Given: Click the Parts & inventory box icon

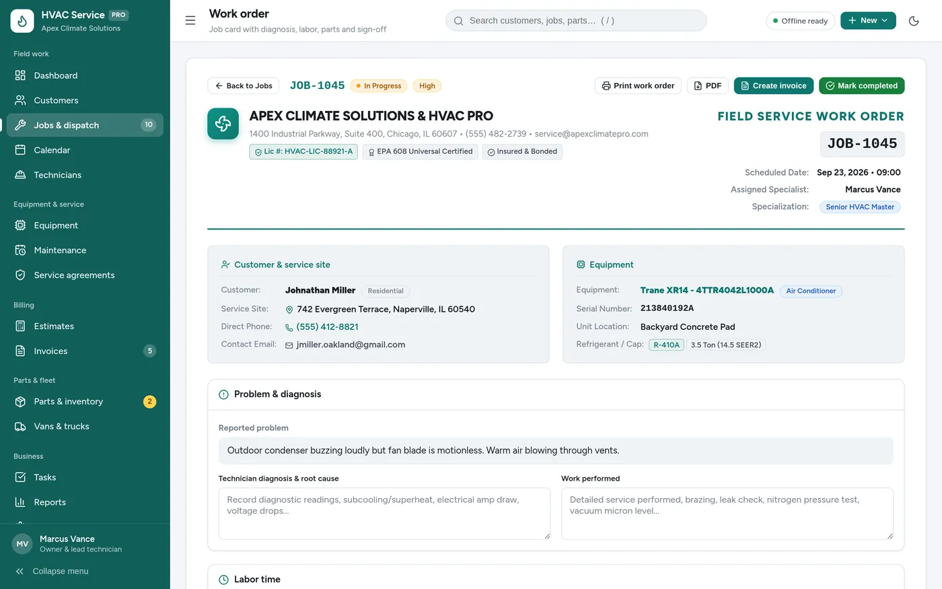Looking at the screenshot, I should point(20,402).
